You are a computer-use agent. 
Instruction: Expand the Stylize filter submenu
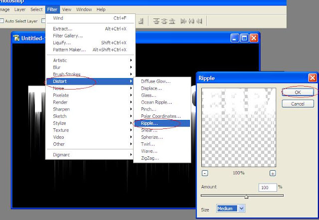[90, 123]
